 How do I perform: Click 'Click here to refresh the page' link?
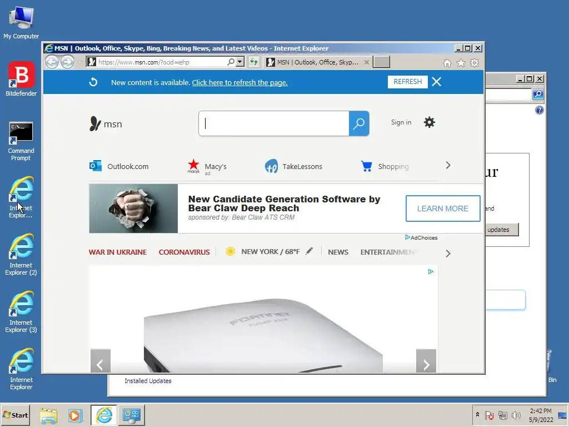coord(240,82)
